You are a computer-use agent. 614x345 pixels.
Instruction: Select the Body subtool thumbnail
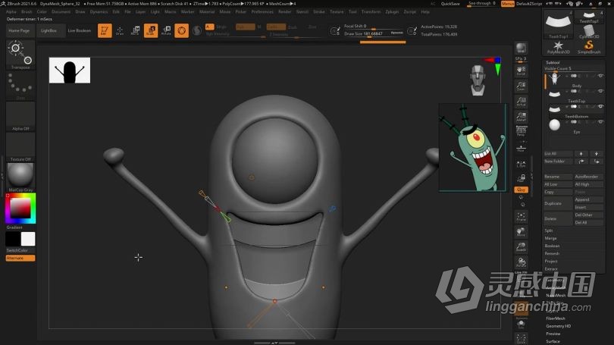click(554, 79)
